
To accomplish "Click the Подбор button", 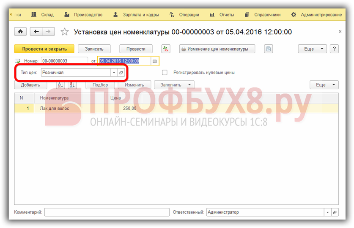I will (x=100, y=85).
